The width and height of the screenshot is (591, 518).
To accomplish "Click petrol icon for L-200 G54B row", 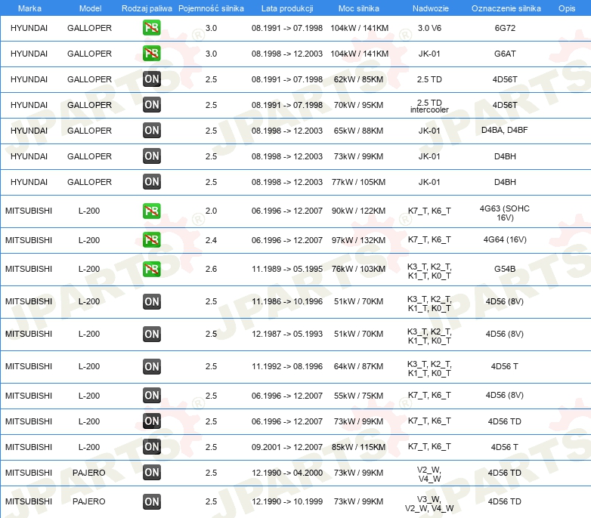I will tap(151, 269).
